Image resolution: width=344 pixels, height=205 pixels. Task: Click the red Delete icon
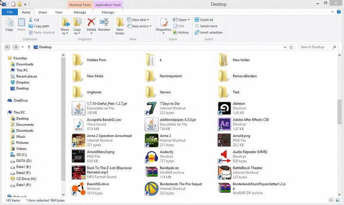(x=91, y=22)
